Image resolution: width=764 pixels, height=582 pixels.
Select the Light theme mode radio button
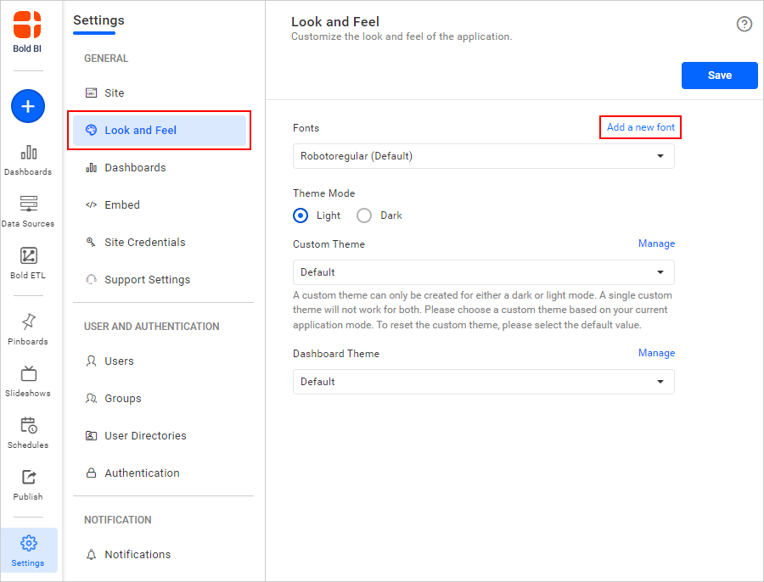pyautogui.click(x=301, y=215)
